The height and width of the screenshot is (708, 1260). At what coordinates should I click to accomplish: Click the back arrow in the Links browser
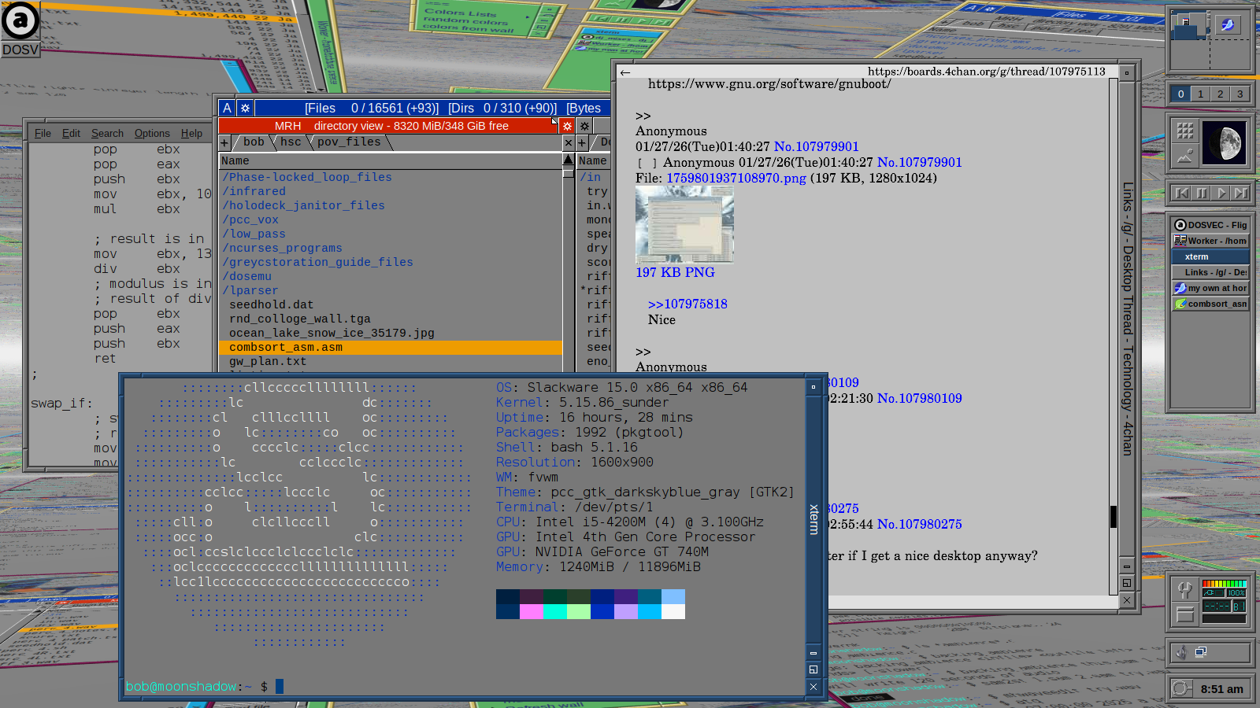625,72
